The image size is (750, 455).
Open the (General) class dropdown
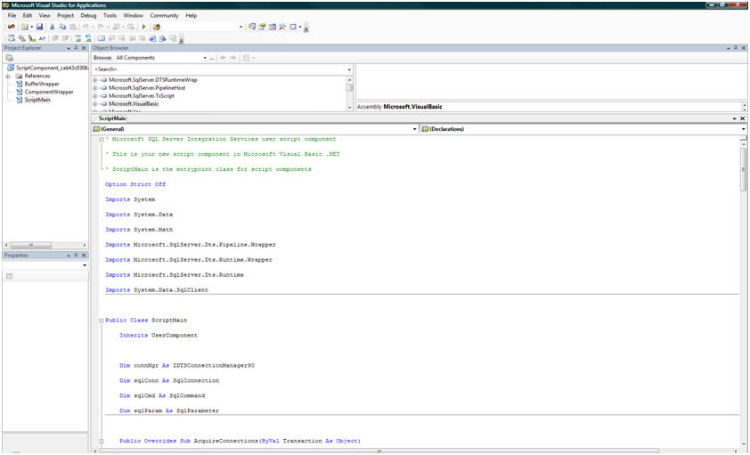414,129
